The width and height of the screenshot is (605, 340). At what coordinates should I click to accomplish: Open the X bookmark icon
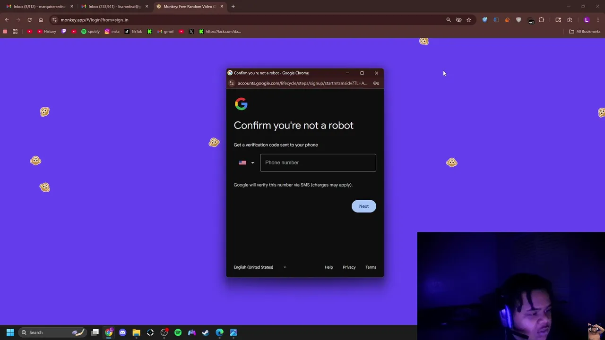(191, 32)
